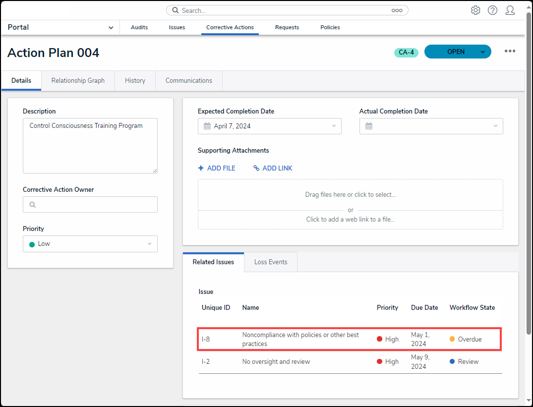Go to the Audits menu item
This screenshot has width=533, height=407.
139,28
